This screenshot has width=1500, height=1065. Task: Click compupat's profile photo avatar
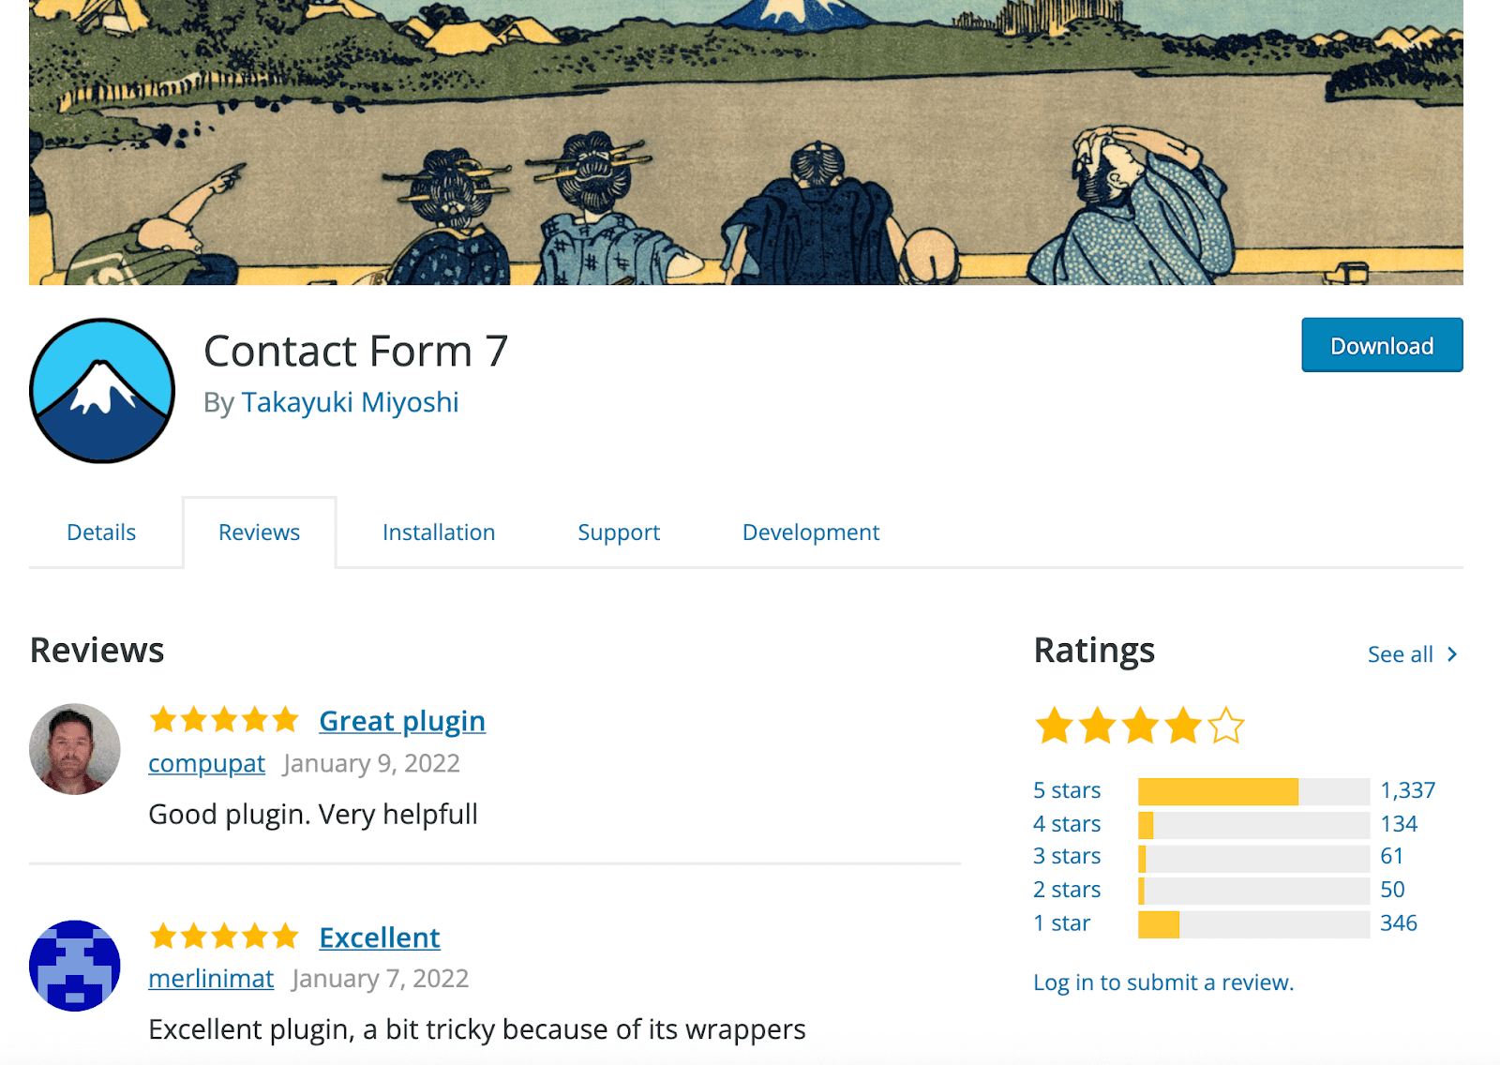73,748
